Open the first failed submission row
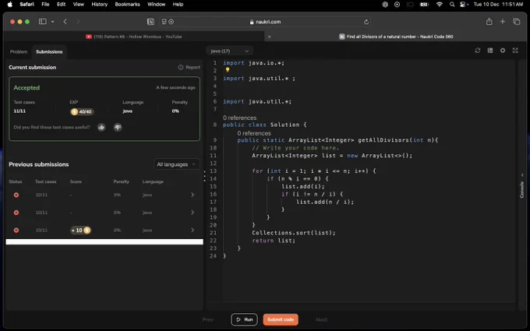The image size is (530, 331). click(x=103, y=195)
